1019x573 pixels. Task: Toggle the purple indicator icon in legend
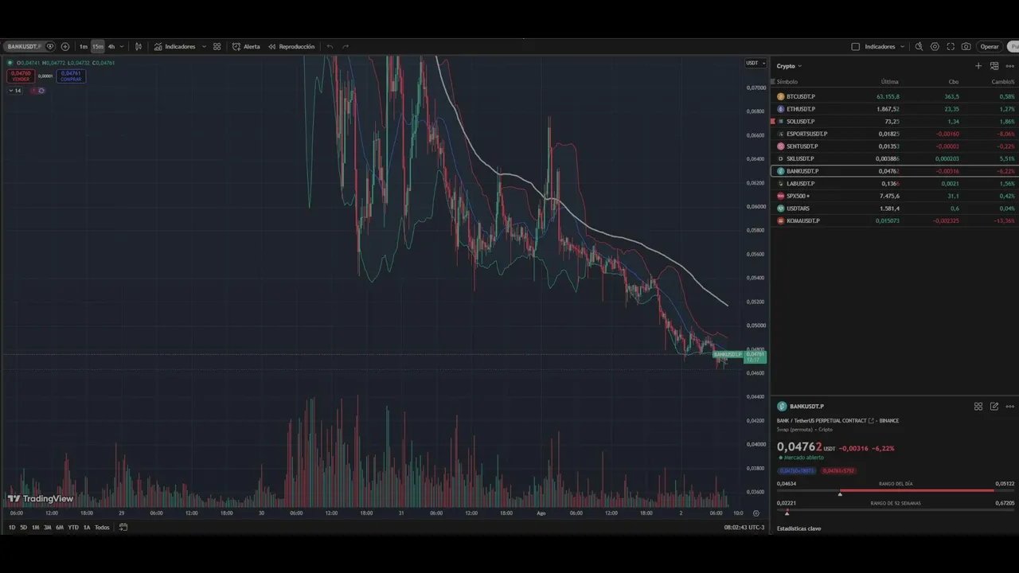click(x=41, y=91)
